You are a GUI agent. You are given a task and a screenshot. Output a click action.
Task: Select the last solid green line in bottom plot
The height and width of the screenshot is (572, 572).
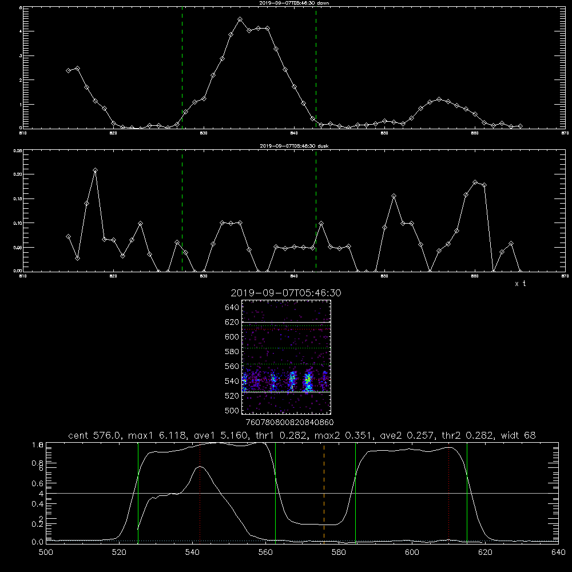[x=467, y=493]
